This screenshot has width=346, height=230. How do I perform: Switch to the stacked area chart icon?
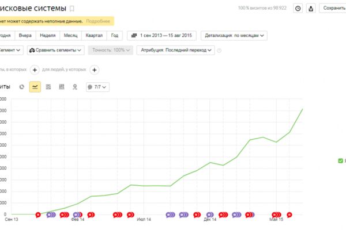pyautogui.click(x=48, y=87)
